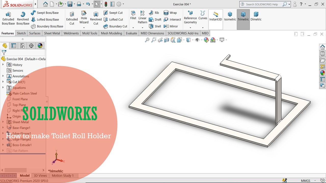
Task: Open the Fillet dropdown arrow
Action: point(133,27)
